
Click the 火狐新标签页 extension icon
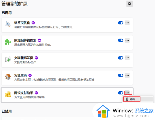[8, 59]
